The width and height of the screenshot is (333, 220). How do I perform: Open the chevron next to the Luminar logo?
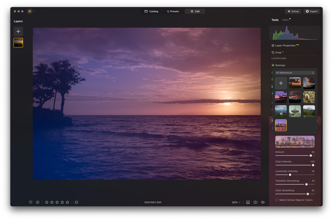[34, 11]
